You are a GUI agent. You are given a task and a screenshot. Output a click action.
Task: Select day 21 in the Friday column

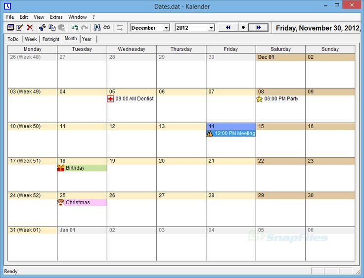click(231, 161)
